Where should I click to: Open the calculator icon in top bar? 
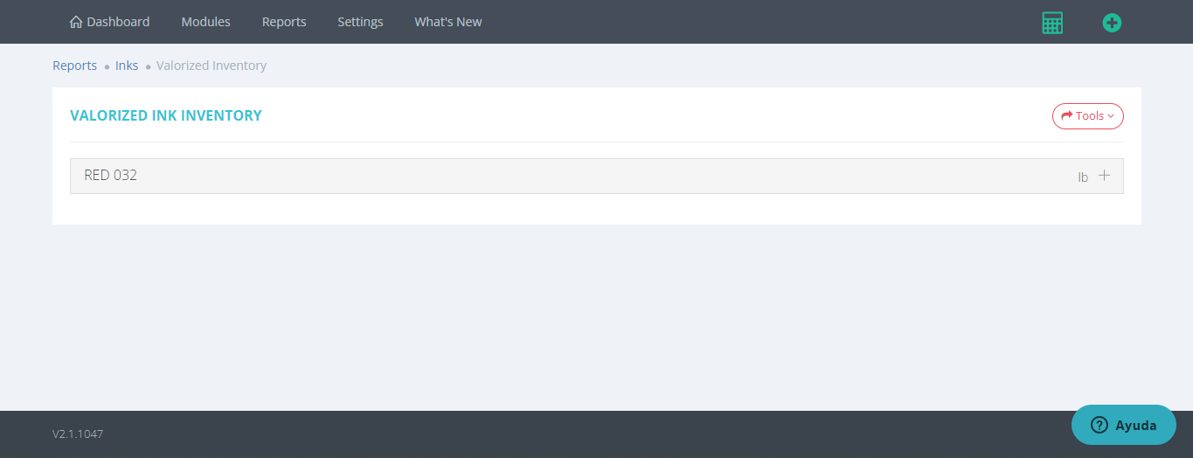click(1052, 23)
